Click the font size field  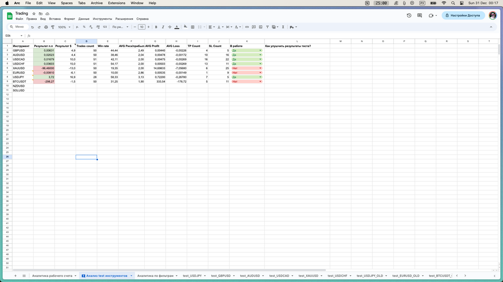coord(142,27)
